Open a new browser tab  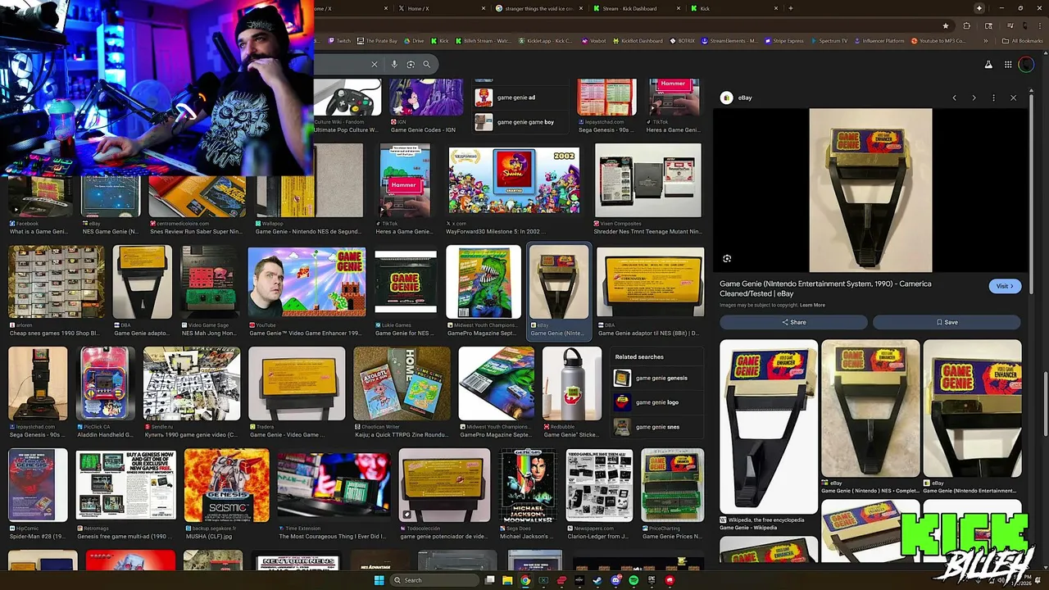(x=790, y=8)
